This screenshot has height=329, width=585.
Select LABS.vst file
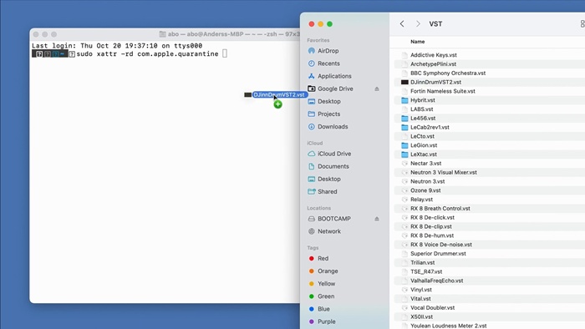click(x=421, y=109)
